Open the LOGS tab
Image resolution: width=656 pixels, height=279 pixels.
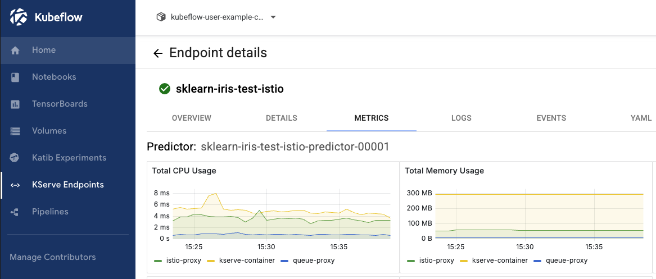pos(462,118)
